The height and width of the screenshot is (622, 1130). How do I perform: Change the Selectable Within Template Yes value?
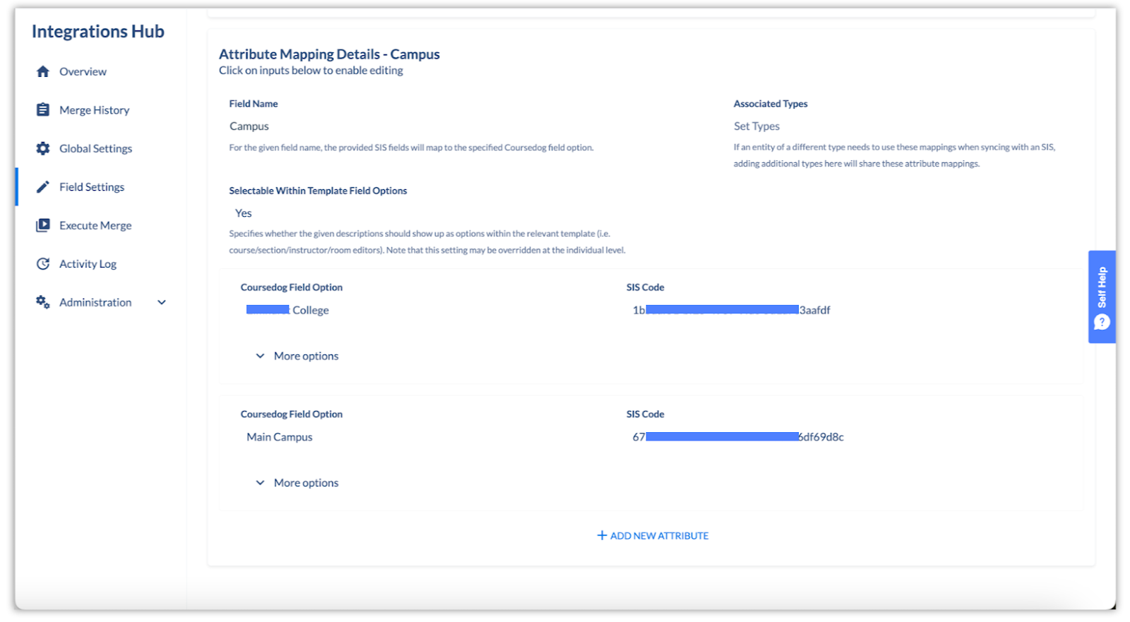244,213
